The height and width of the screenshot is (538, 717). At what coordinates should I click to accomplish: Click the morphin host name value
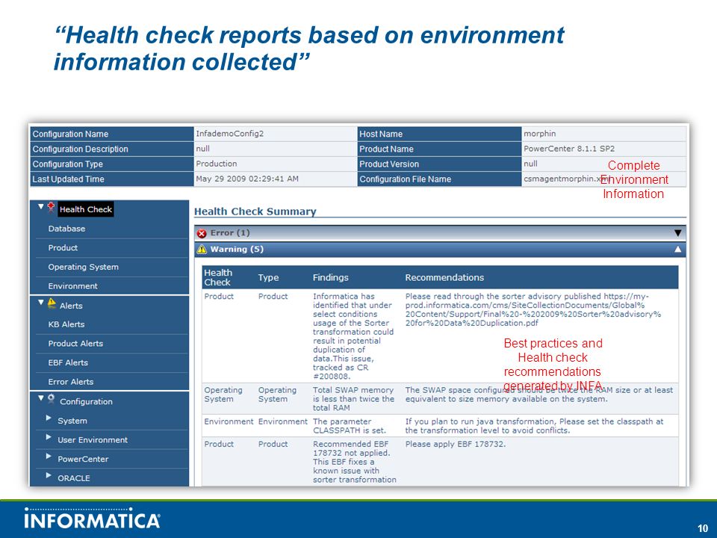[x=539, y=134]
